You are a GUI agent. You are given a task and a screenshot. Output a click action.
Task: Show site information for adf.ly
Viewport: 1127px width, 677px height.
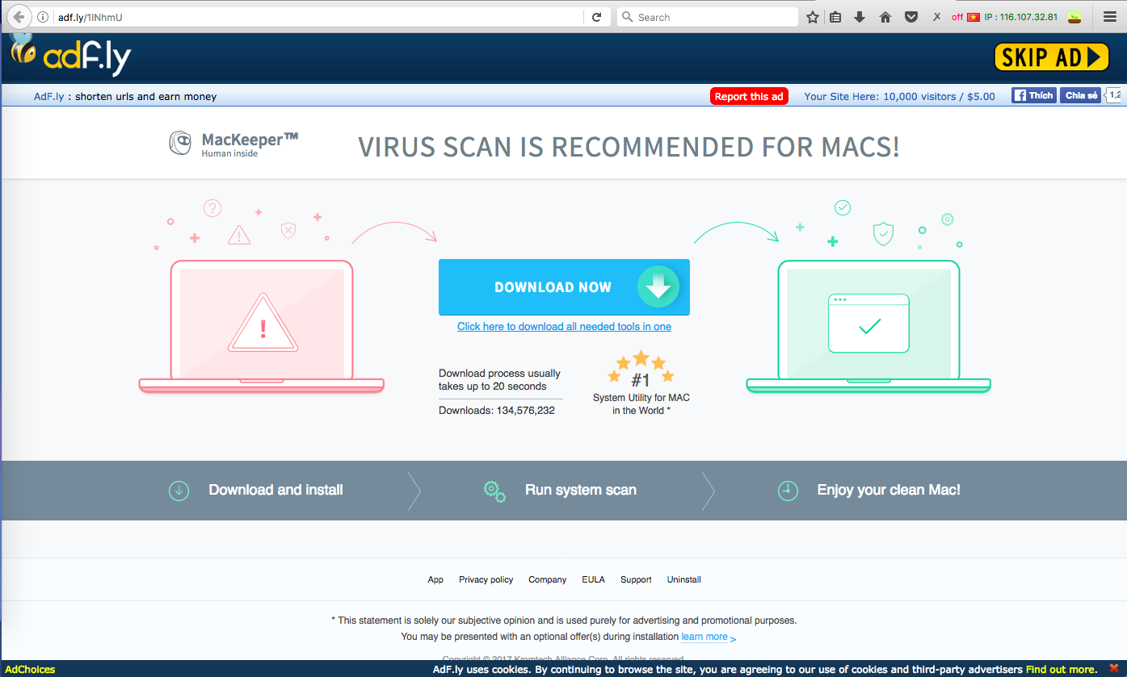[43, 17]
